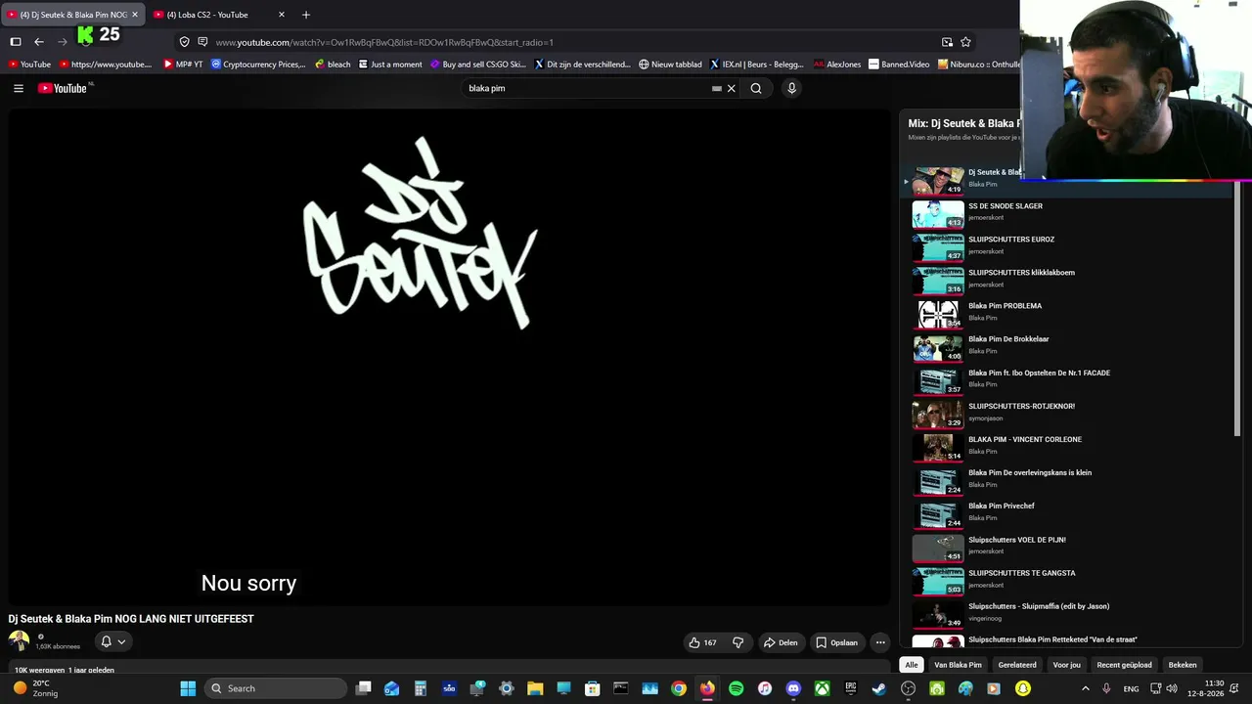This screenshot has width=1252, height=704.
Task: Play Blaka Pim Privechef from the mix
Action: (x=1066, y=513)
